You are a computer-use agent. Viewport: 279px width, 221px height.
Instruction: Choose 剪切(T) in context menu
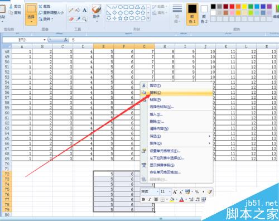click(176, 85)
